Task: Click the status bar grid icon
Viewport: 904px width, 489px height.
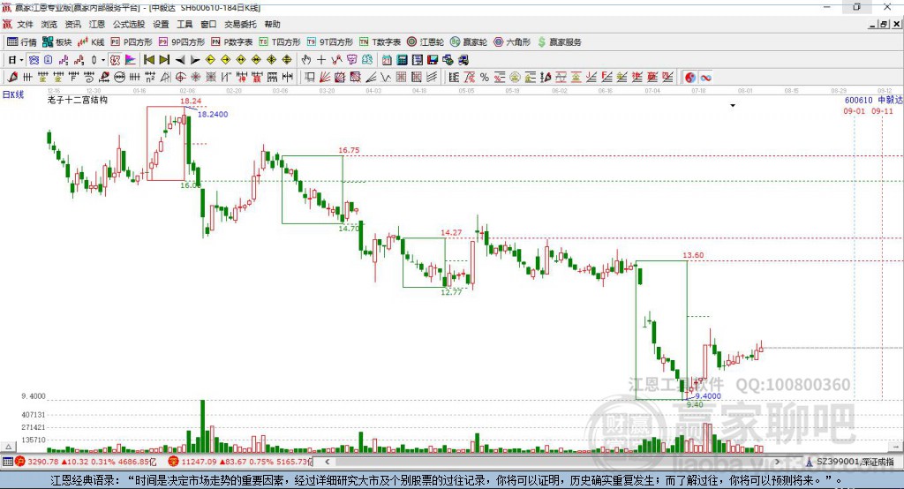Action: point(8,462)
